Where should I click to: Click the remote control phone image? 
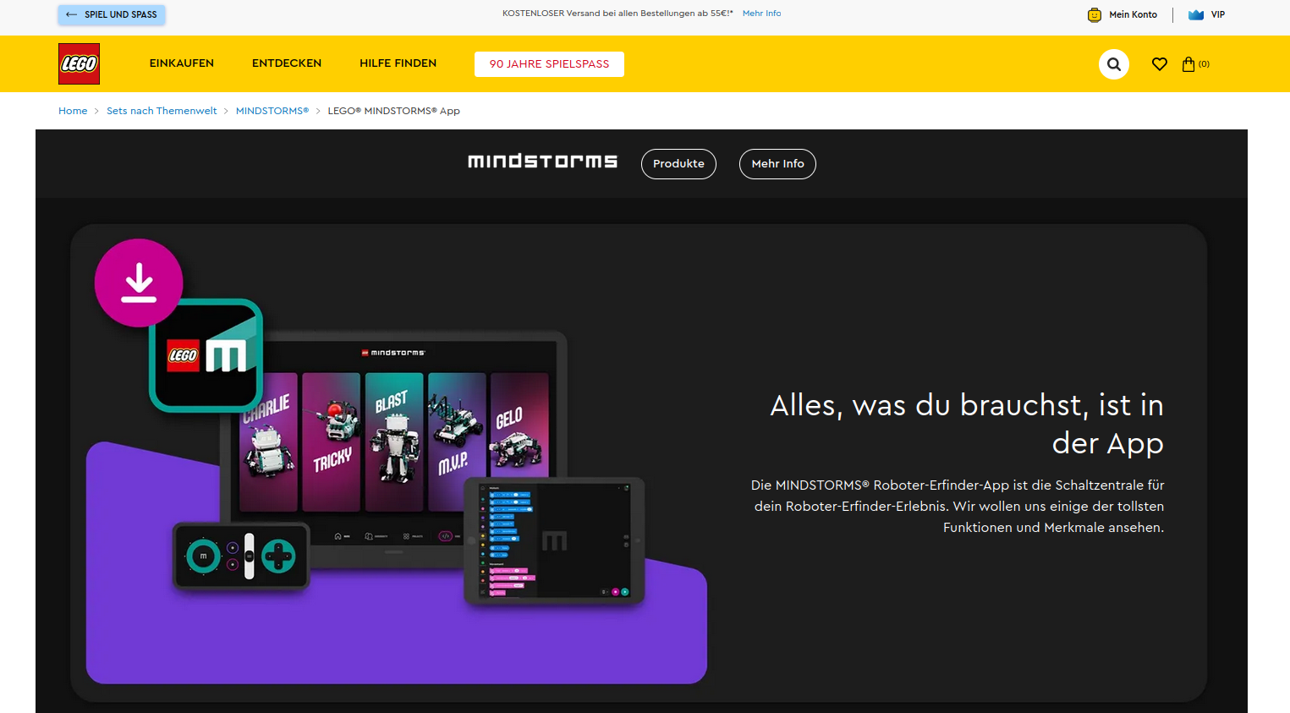tap(241, 557)
